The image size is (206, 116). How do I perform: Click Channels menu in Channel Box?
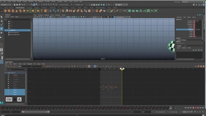(x=179, y=17)
